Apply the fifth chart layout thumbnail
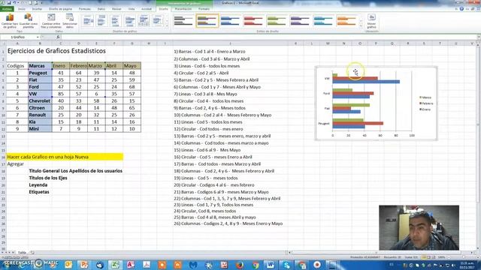This screenshot has width=481, height=270. (144, 21)
